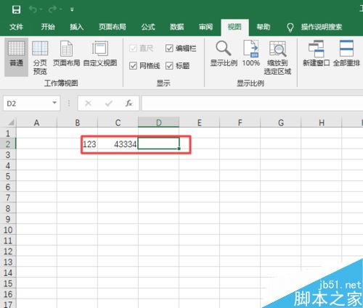
Task: Select column G header
Action: 281,122
